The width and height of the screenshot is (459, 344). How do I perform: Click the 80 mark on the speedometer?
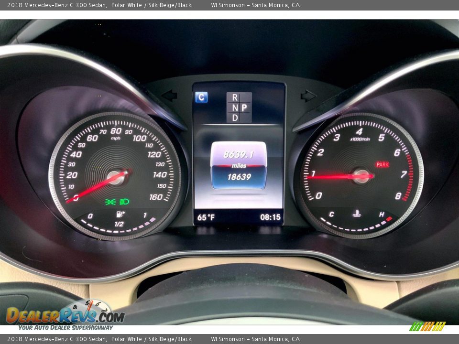click(x=116, y=131)
